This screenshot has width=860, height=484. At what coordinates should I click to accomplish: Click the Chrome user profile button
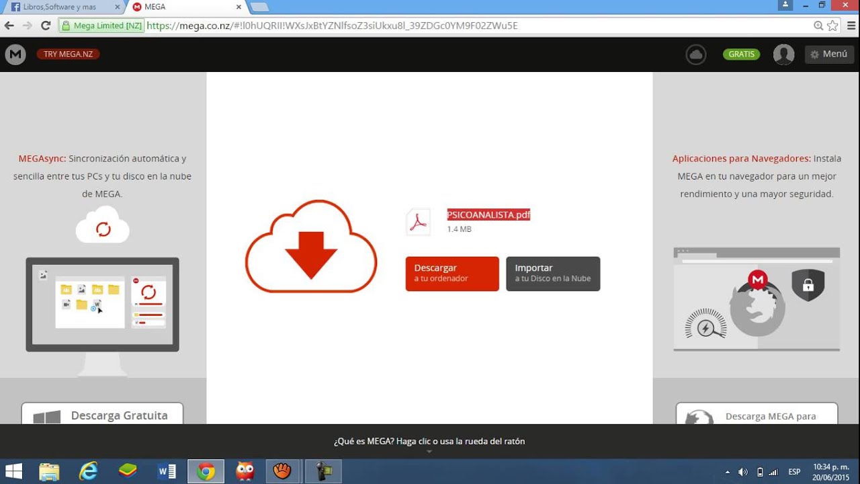785,5
